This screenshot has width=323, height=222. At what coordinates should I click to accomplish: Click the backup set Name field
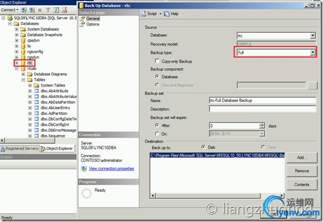click(x=262, y=101)
